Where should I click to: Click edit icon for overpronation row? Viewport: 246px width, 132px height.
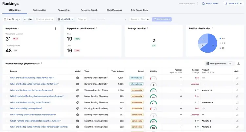(x=237, y=115)
